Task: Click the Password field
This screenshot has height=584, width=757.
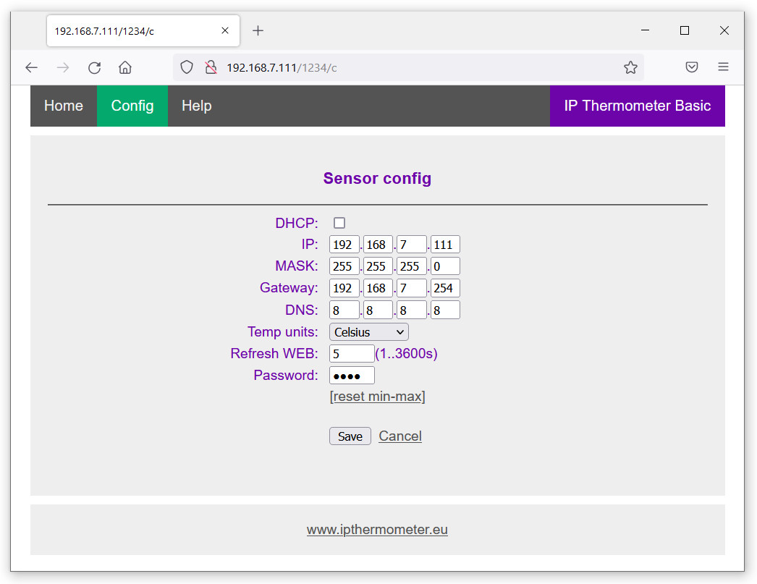Action: (352, 376)
